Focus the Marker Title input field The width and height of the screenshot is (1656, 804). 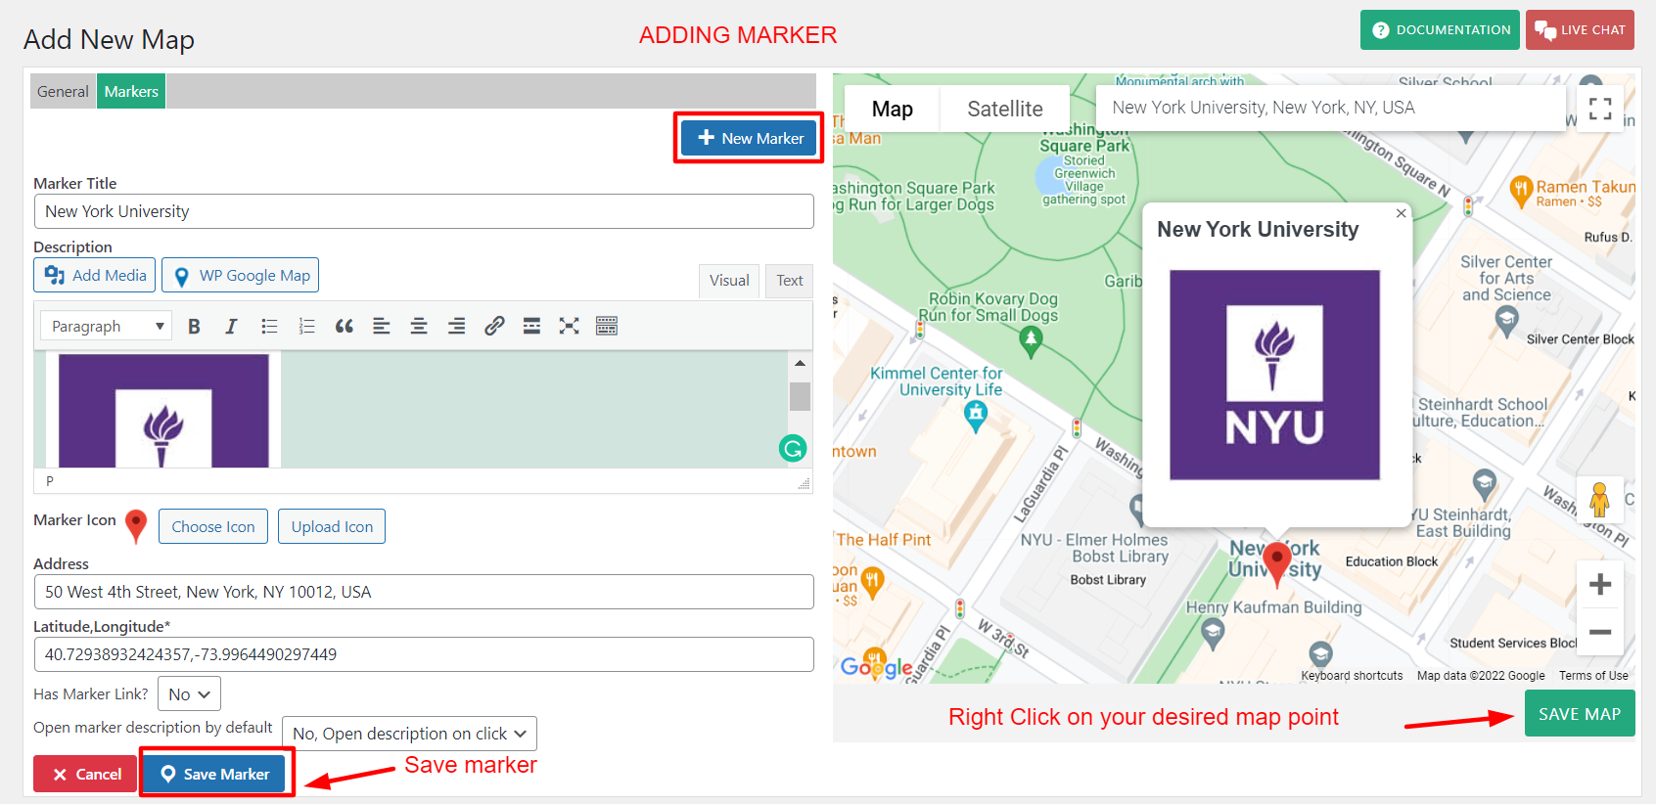[x=424, y=211]
